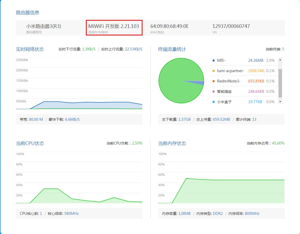300x234 pixels.
Task: Click the 655.85KB traffic value
Action: tap(256, 81)
